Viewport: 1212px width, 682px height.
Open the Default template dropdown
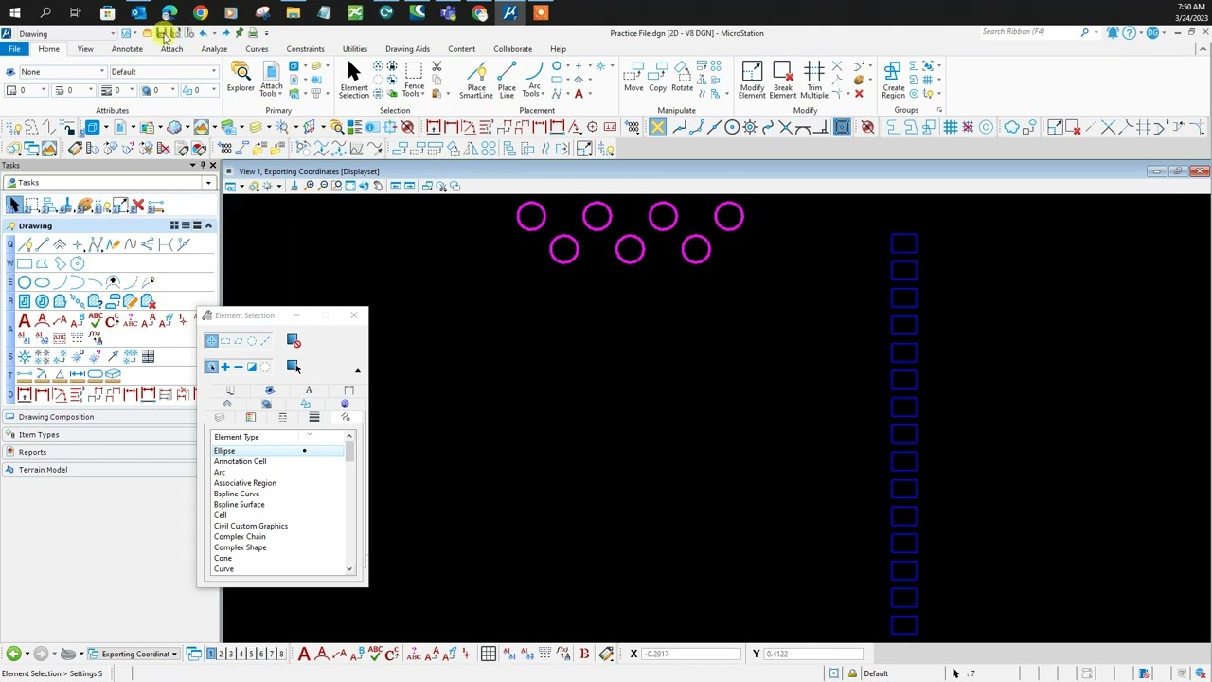(163, 72)
